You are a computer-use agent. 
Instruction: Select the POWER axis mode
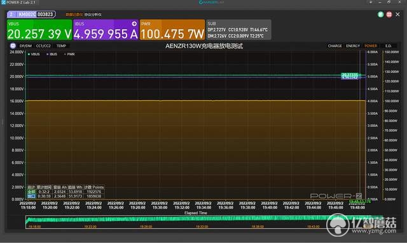pos(371,46)
